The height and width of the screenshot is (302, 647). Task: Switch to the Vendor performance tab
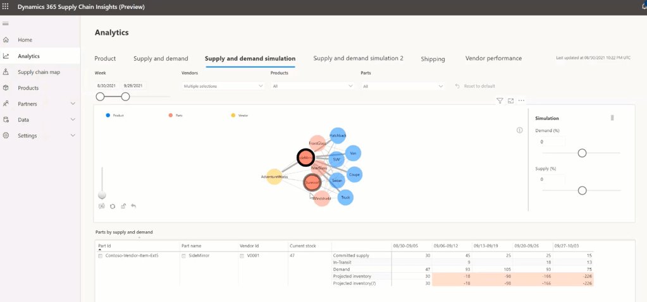pyautogui.click(x=493, y=58)
